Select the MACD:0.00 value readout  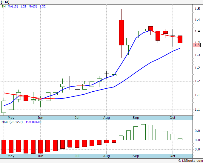(34, 122)
